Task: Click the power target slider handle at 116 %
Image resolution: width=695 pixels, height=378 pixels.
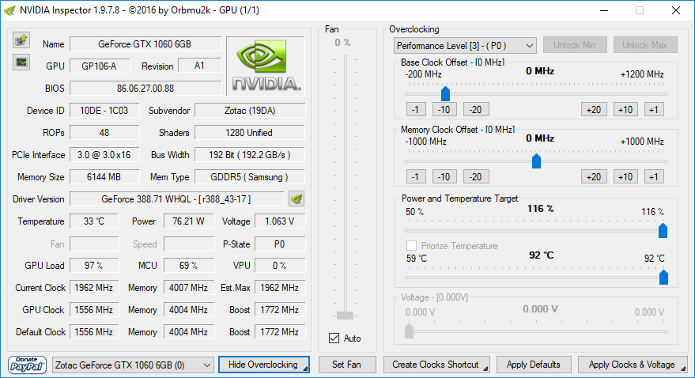Action: [663, 230]
